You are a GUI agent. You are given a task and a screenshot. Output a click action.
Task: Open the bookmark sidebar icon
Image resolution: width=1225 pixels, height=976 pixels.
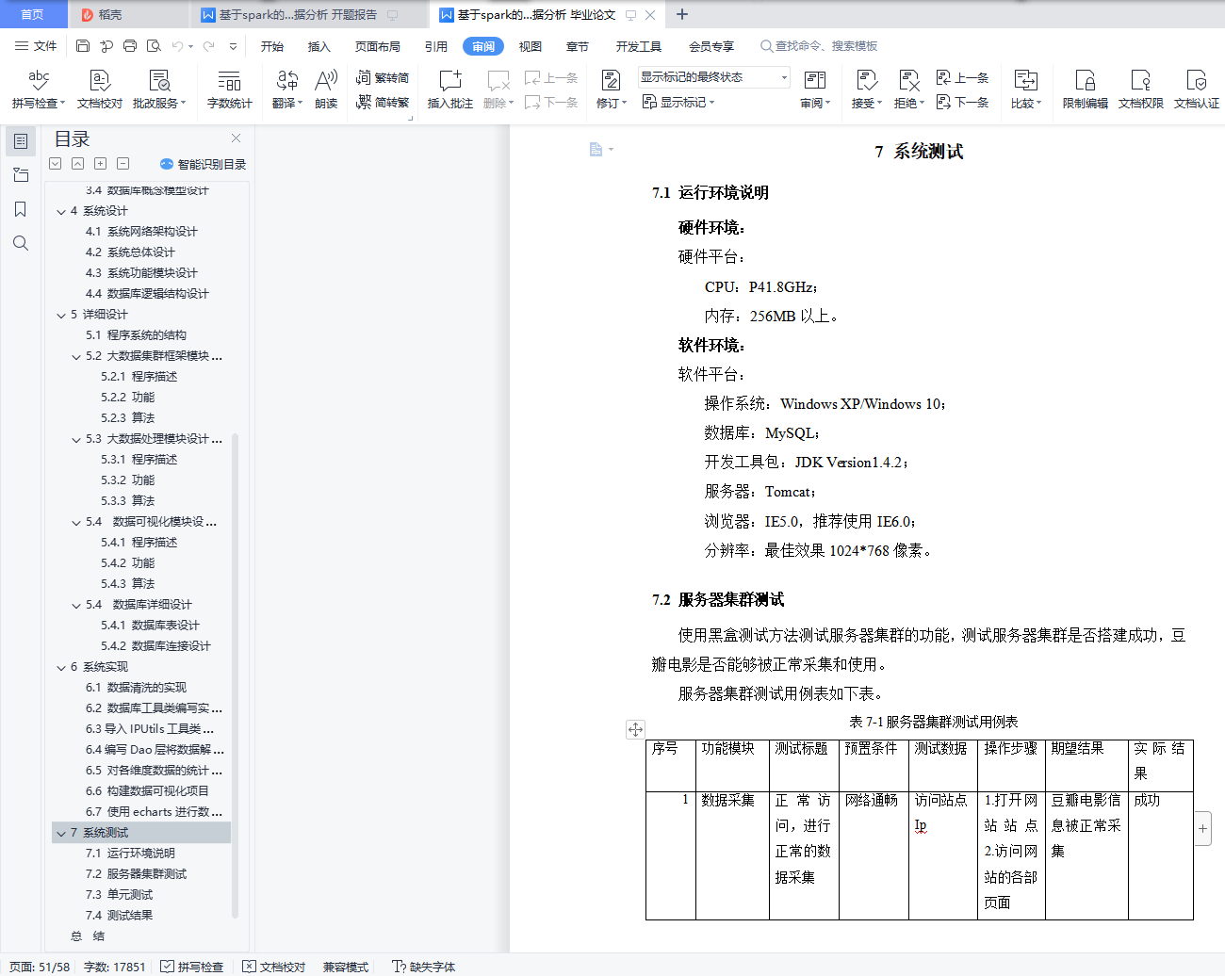(x=21, y=209)
